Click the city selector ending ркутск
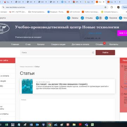127x127 pixels. point(3,18)
